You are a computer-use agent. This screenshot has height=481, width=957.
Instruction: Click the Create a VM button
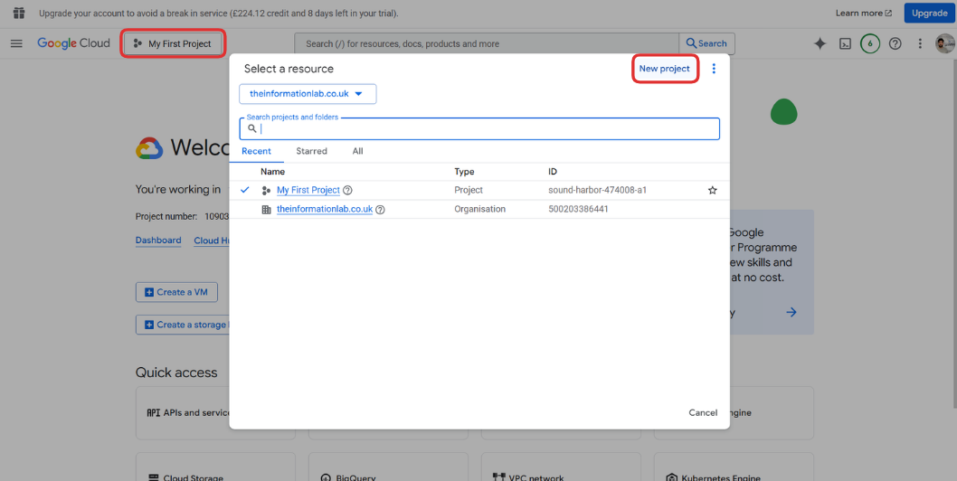[176, 292]
